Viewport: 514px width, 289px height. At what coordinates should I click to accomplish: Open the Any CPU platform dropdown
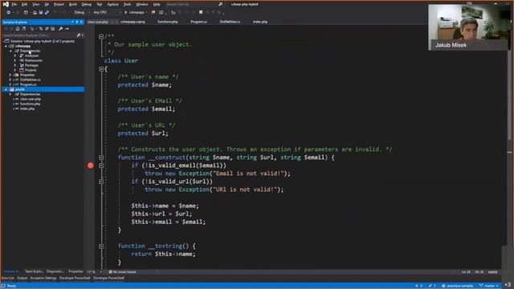(107, 13)
